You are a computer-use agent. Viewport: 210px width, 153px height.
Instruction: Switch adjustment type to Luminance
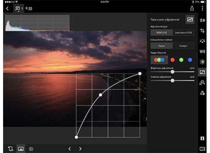pyautogui.click(x=183, y=33)
